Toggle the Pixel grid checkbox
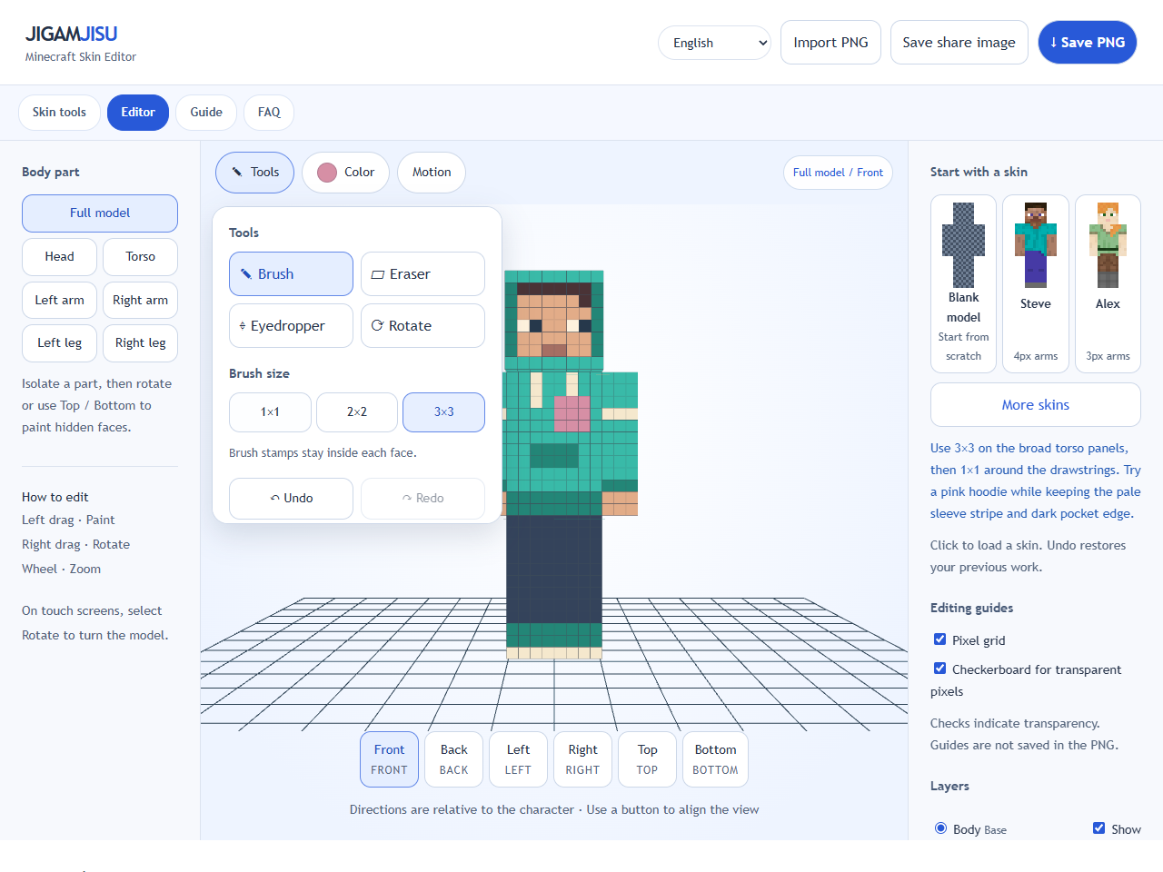This screenshot has width=1163, height=872. click(940, 639)
